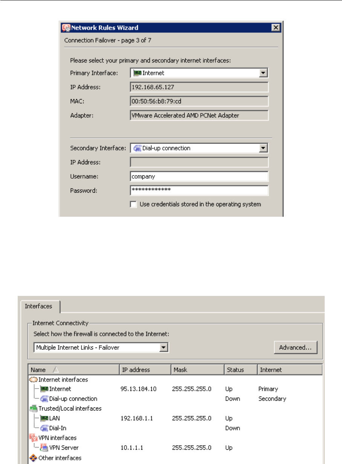Sort by the Mask column header

click(x=197, y=370)
